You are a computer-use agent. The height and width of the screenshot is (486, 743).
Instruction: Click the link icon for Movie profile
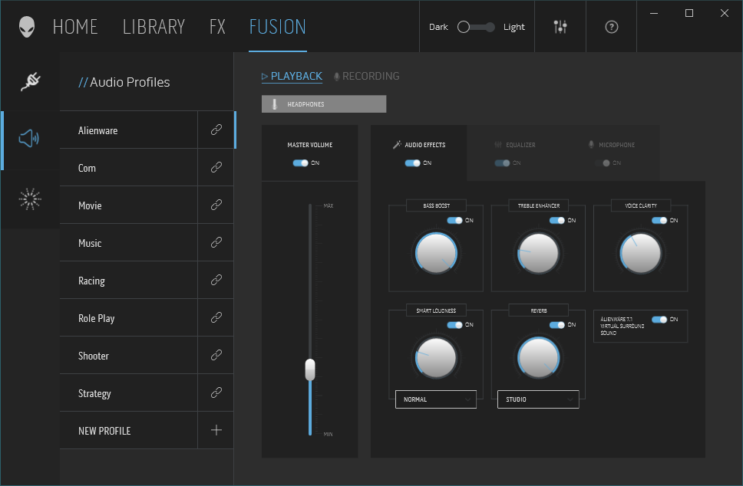pos(216,205)
